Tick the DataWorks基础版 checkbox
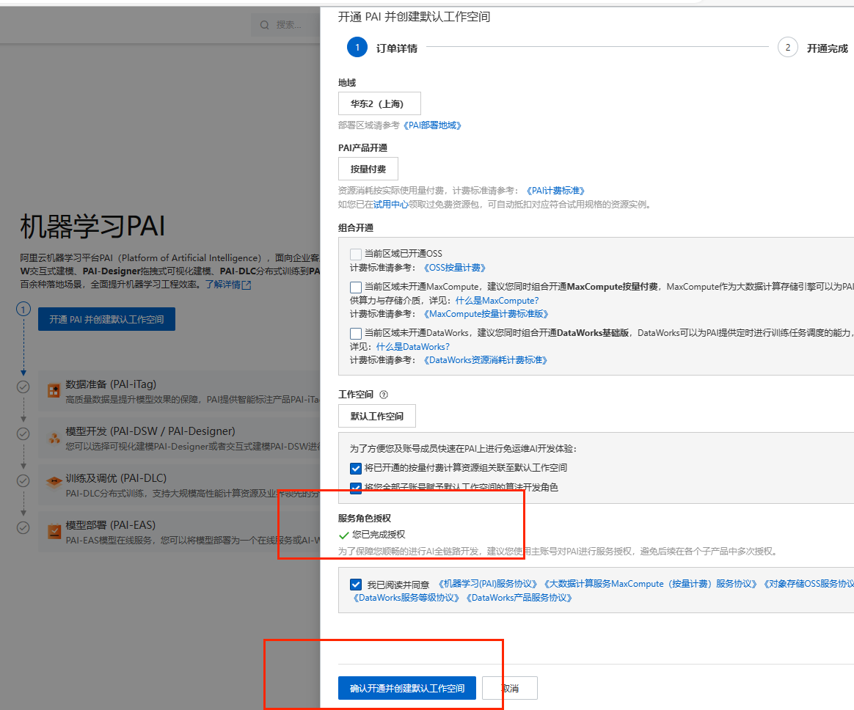The width and height of the screenshot is (854, 710). (356, 333)
